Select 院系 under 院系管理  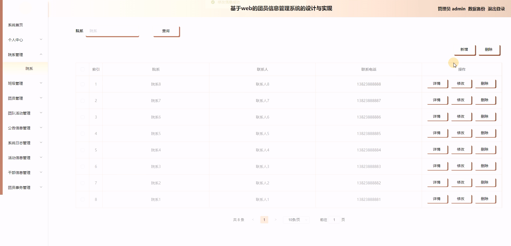29,68
